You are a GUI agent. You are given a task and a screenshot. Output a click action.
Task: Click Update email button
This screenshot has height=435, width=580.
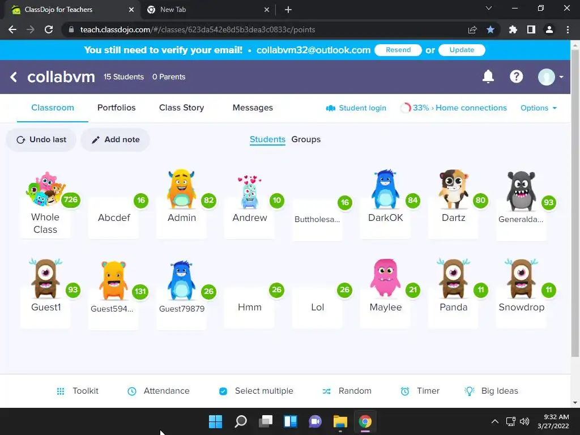coord(462,50)
